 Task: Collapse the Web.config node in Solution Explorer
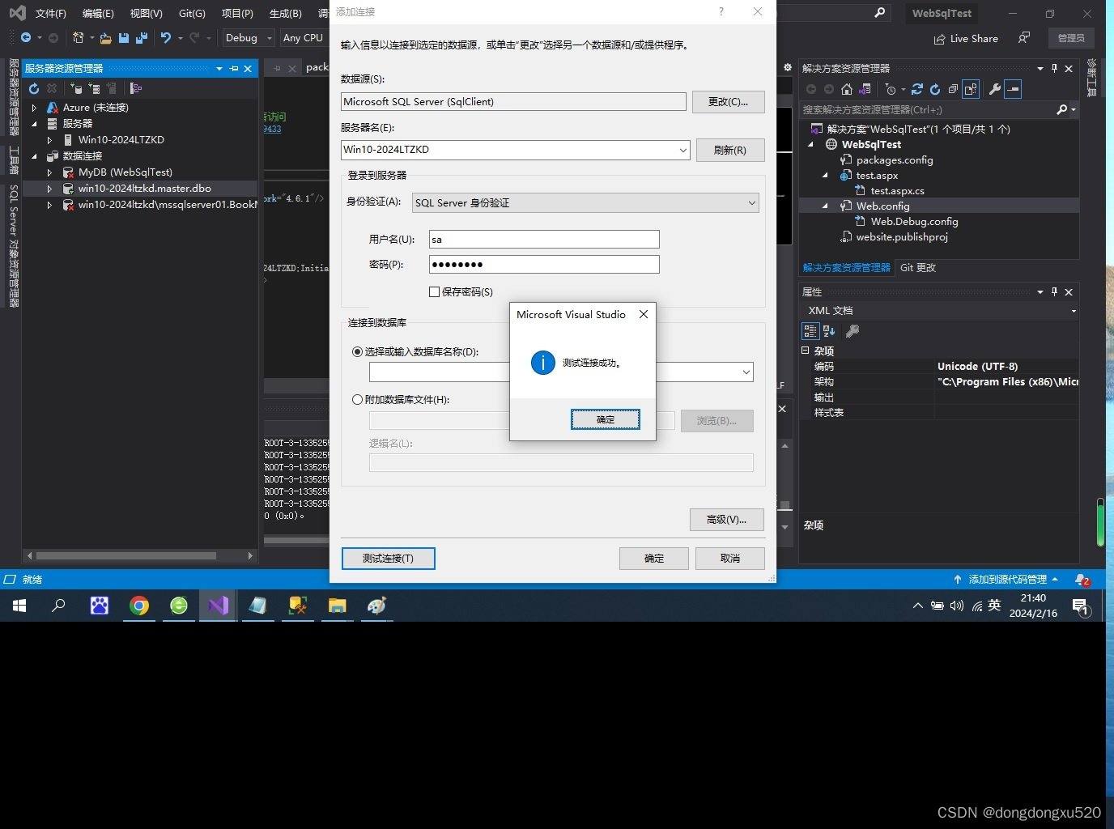(x=825, y=206)
